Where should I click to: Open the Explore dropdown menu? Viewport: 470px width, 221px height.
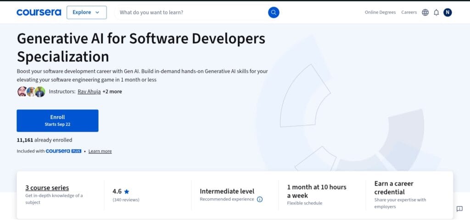[x=87, y=12]
